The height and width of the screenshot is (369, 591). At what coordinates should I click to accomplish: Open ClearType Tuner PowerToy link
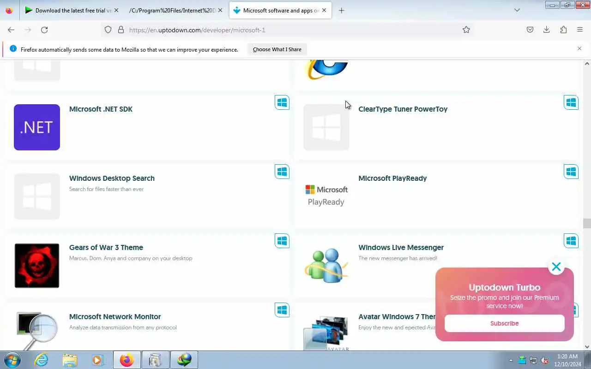point(403,109)
